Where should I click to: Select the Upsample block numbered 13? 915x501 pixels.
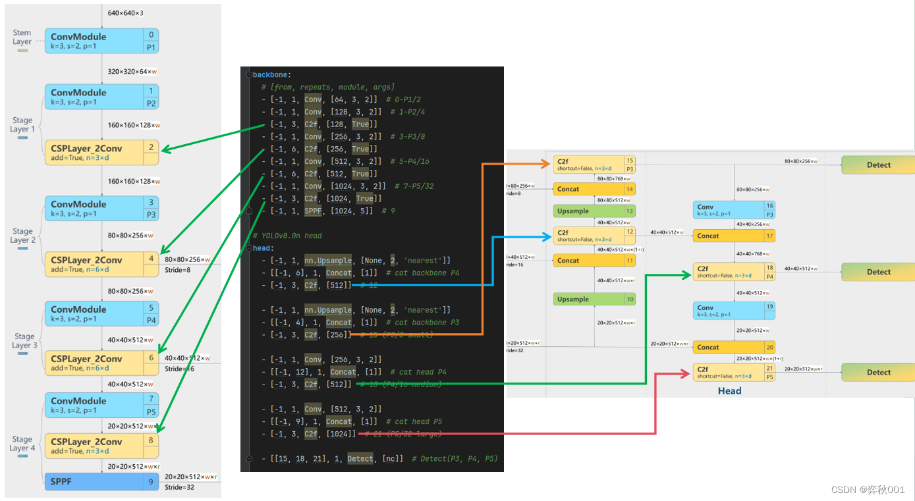tap(594, 211)
